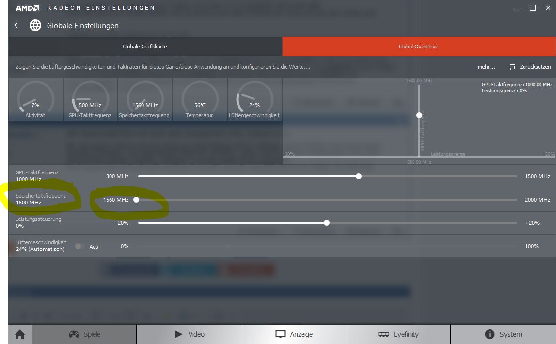
Task: Open the Video section
Action: click(189, 334)
